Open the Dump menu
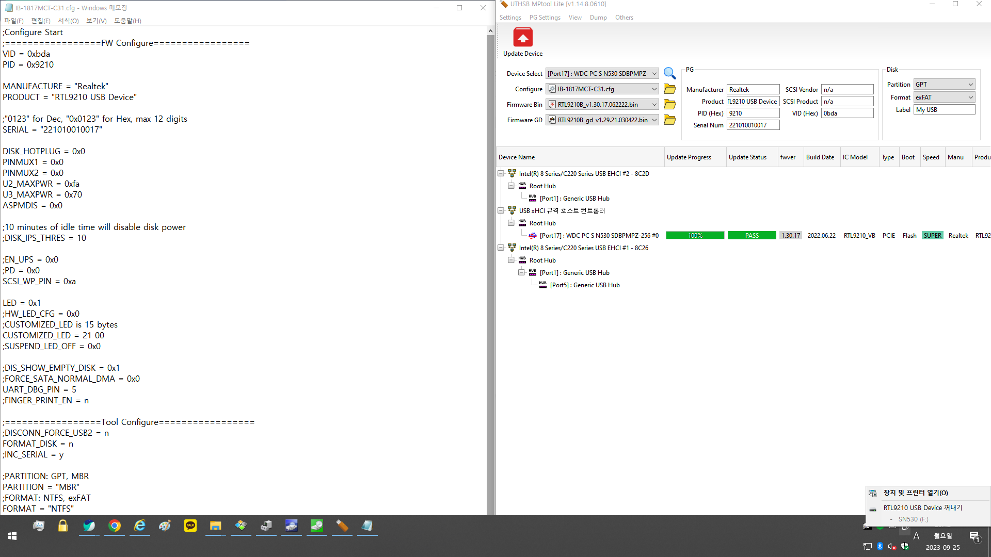The height and width of the screenshot is (557, 991). (x=598, y=18)
